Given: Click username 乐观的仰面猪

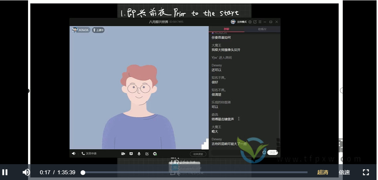Looking at the screenshot, I should 221,102.
